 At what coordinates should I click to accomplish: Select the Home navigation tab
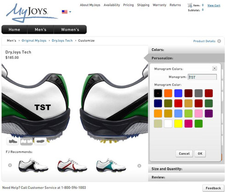[x=14, y=29]
